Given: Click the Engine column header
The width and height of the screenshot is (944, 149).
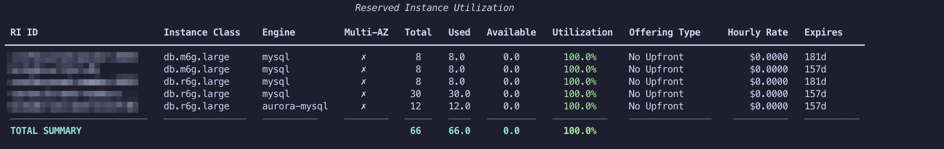Looking at the screenshot, I should [x=279, y=32].
